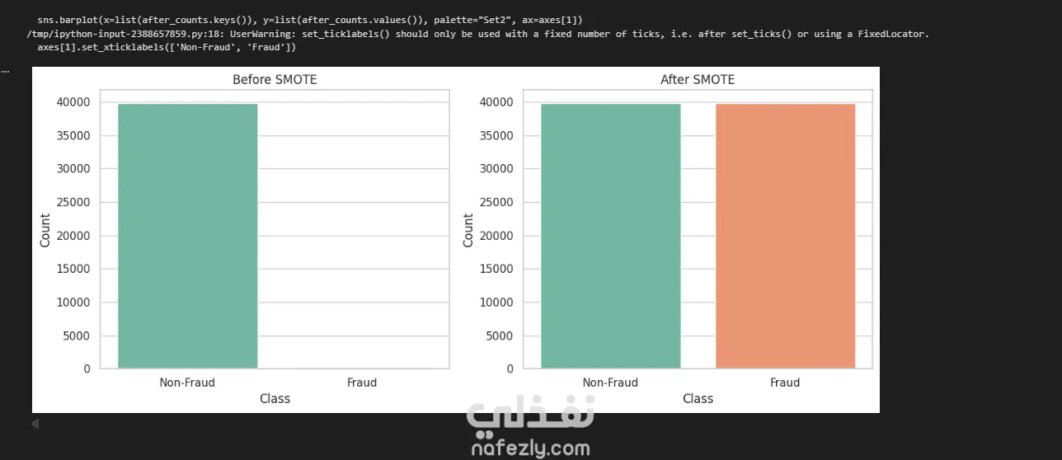Click the Count y-axis label of Before SMOTE
Image resolution: width=1062 pixels, height=460 pixels.
click(45, 230)
